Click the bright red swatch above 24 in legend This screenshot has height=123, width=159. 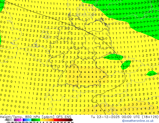[x=55, y=120]
